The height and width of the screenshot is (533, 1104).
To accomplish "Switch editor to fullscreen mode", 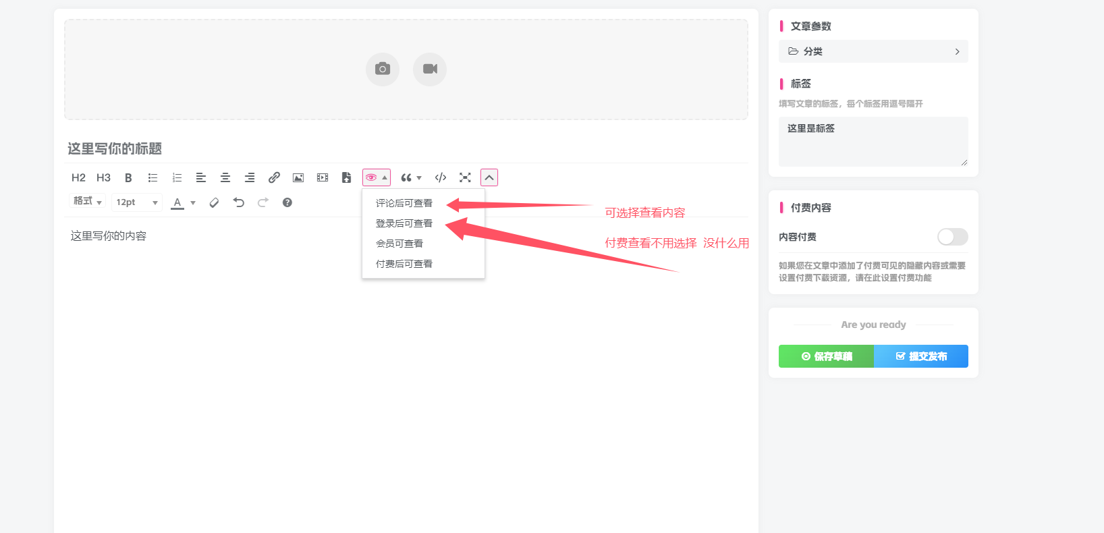I will (x=465, y=177).
